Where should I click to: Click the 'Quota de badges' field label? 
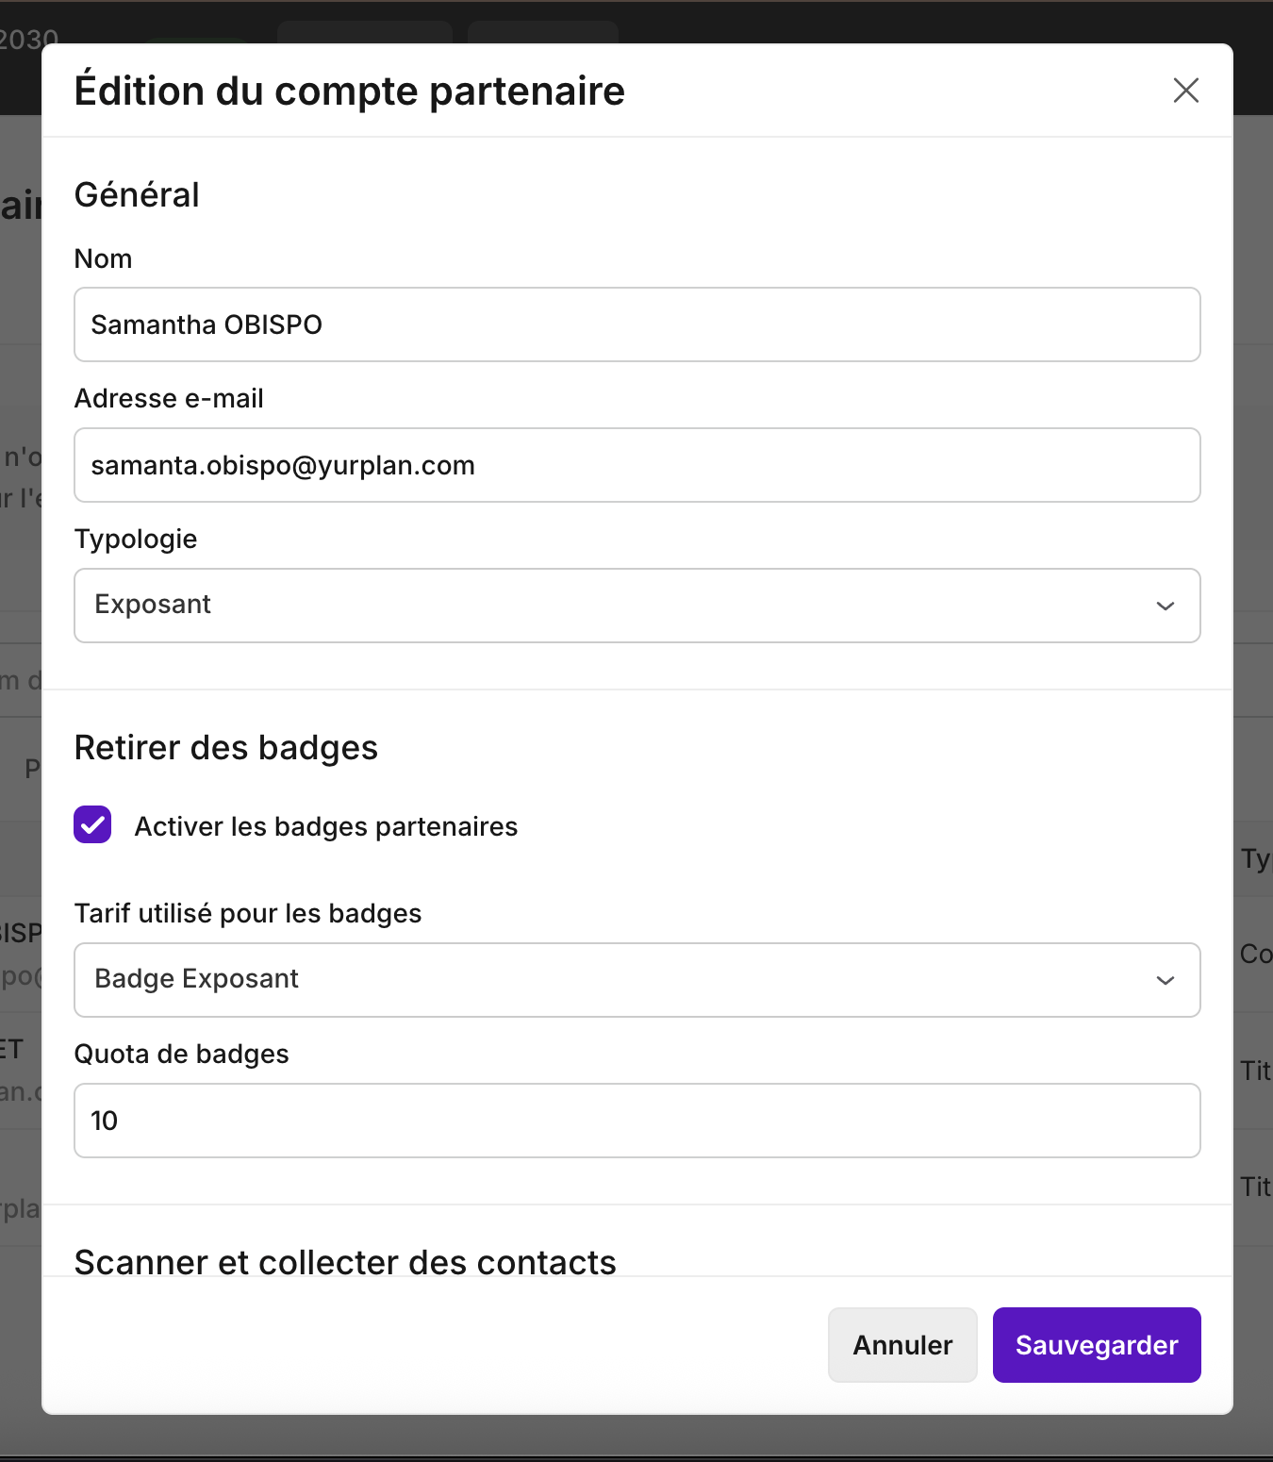click(x=182, y=1055)
